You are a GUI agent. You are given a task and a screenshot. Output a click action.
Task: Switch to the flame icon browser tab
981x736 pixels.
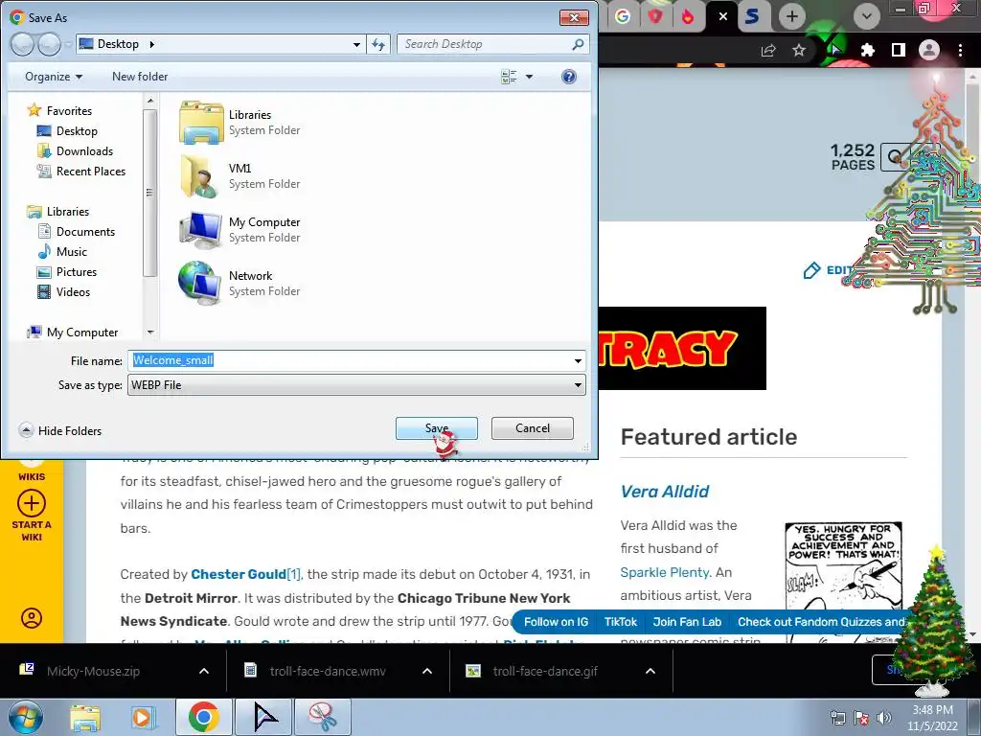click(688, 16)
